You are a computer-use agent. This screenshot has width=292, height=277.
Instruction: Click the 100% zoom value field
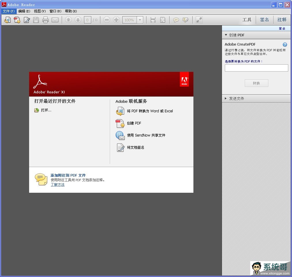coord(129,20)
